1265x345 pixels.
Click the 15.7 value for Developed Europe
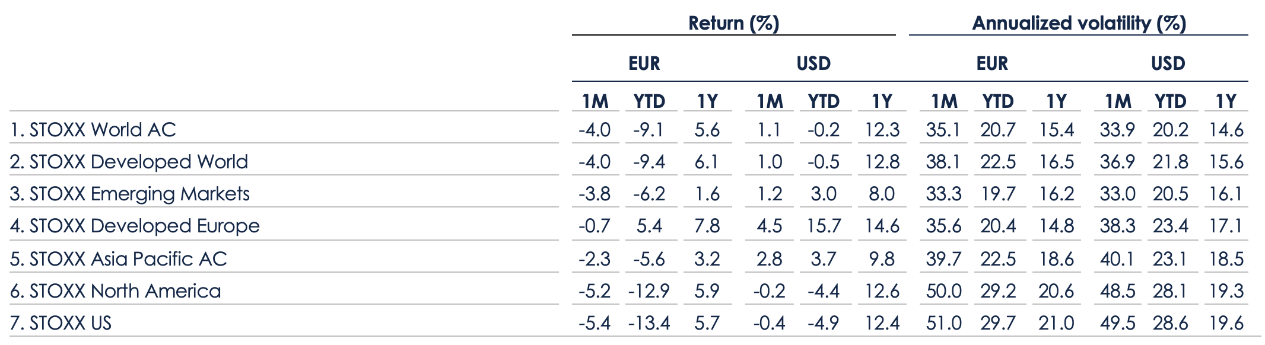coord(824,226)
